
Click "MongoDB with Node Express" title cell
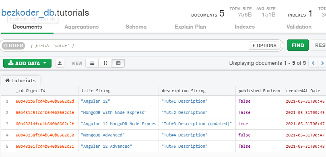pyautogui.click(x=118, y=112)
